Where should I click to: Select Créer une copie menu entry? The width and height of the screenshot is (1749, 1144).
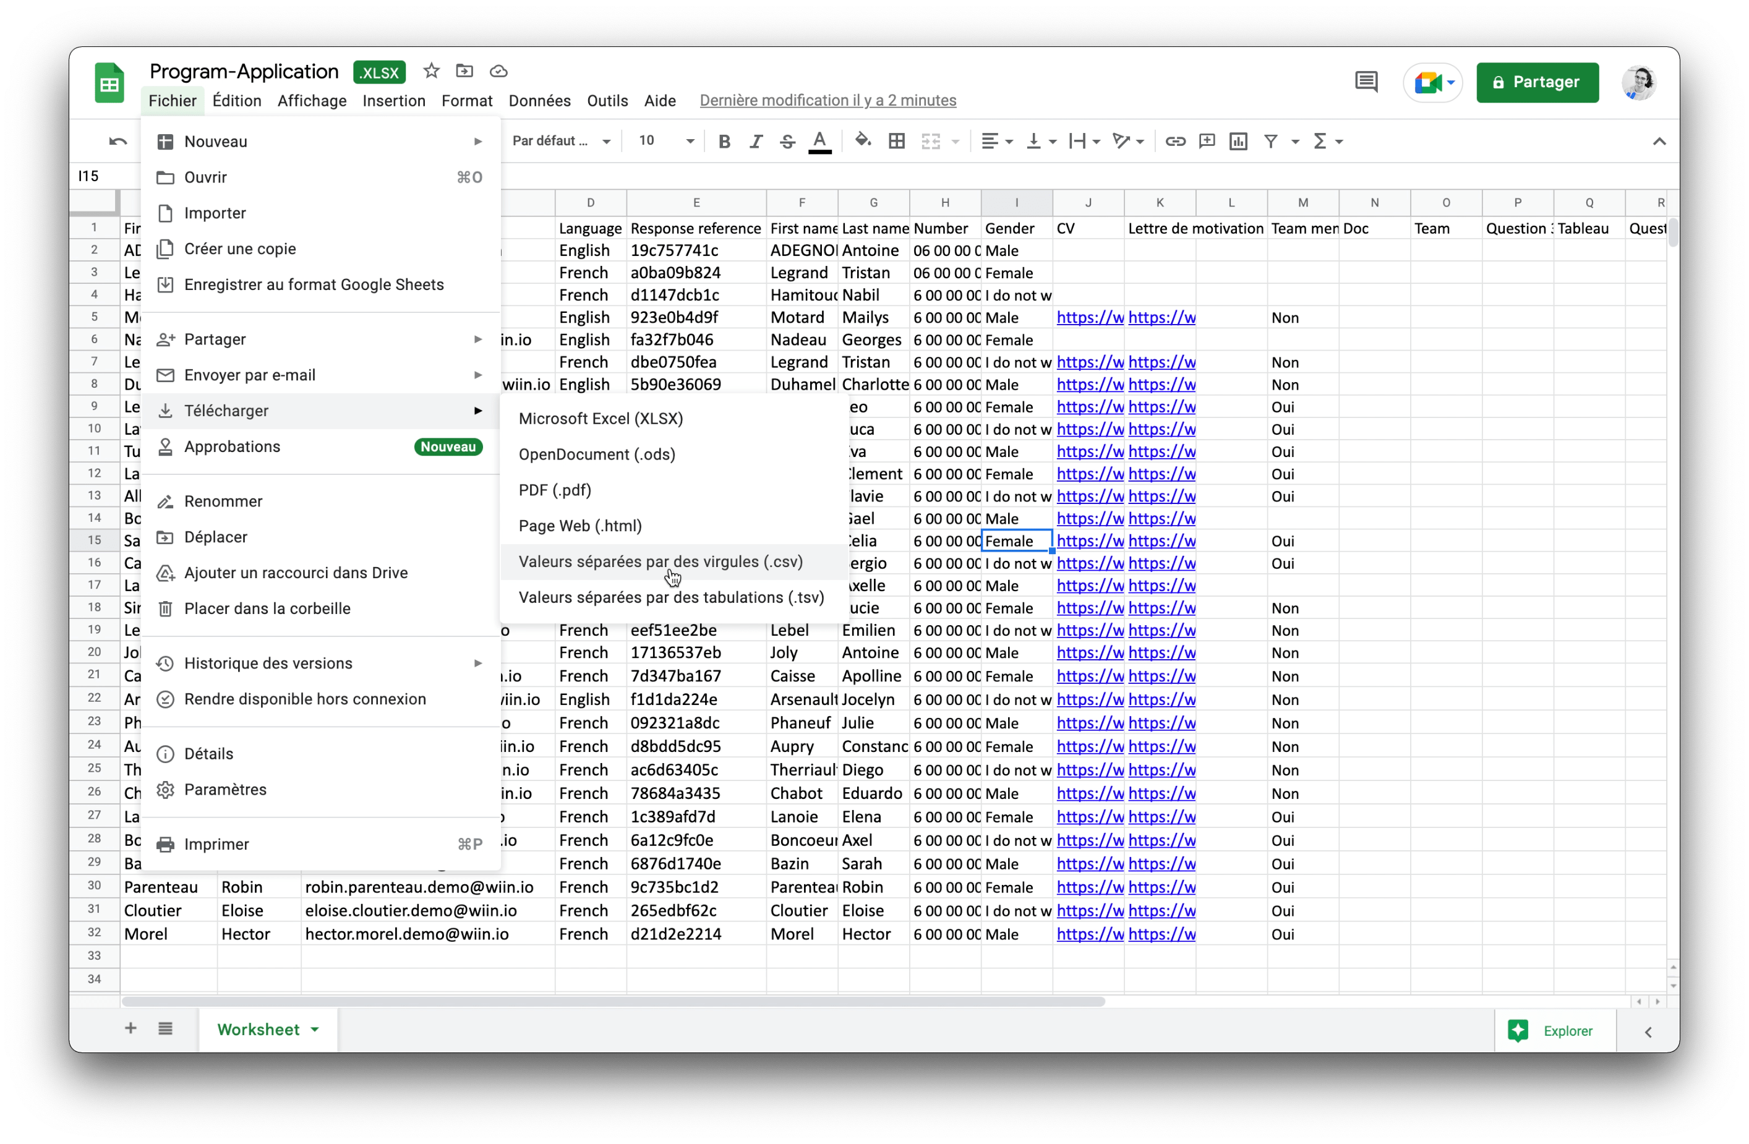[x=239, y=249]
